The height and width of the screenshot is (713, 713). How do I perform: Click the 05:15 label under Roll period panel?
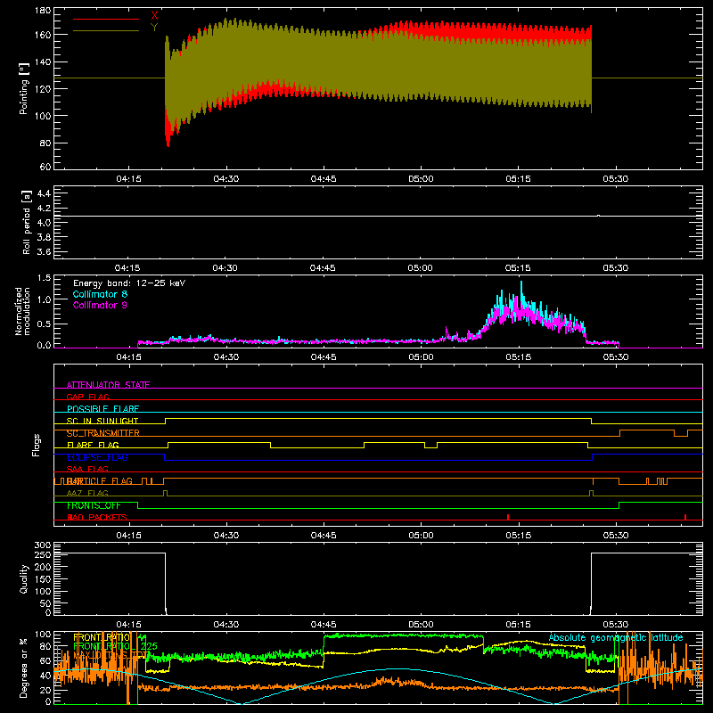(x=518, y=268)
